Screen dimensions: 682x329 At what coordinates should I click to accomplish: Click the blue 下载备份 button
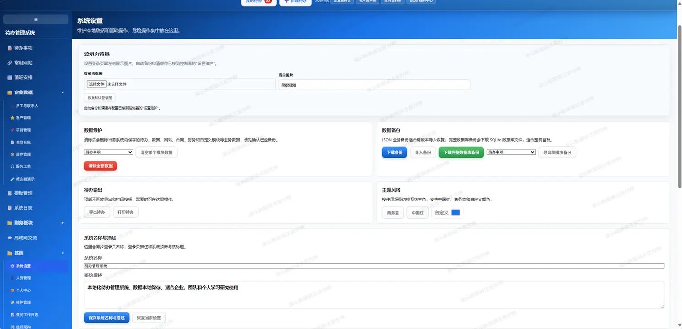pyautogui.click(x=395, y=153)
